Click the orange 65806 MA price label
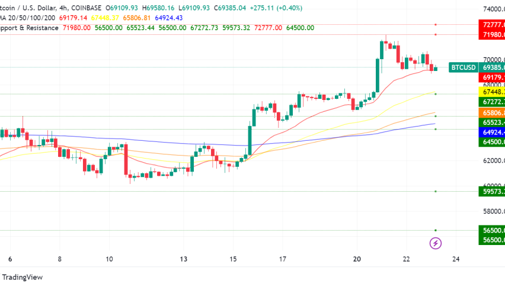Screen dimensions: 505x287 492,113
